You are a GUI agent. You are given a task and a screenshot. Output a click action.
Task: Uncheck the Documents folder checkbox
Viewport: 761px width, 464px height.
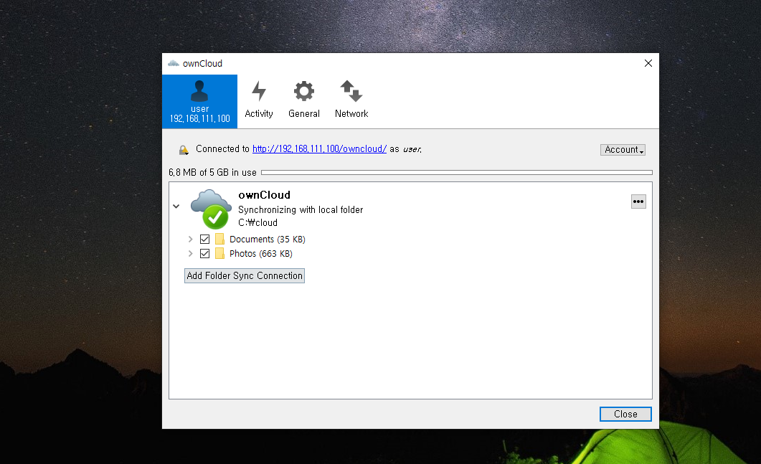point(205,240)
